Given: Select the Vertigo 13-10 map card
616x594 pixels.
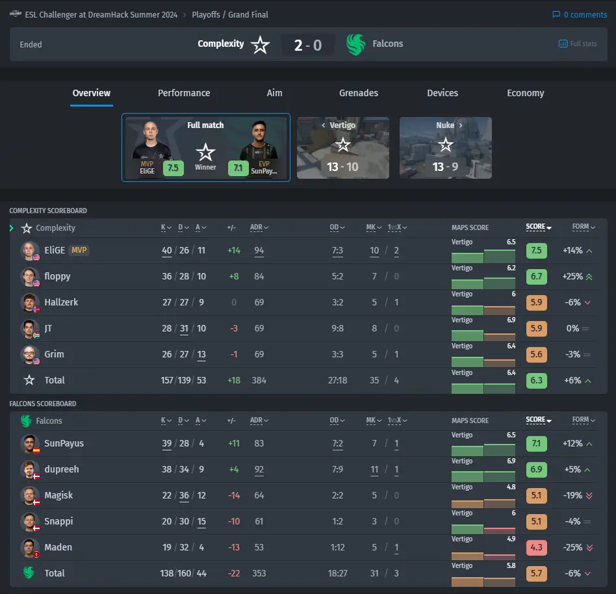Looking at the screenshot, I should (343, 148).
